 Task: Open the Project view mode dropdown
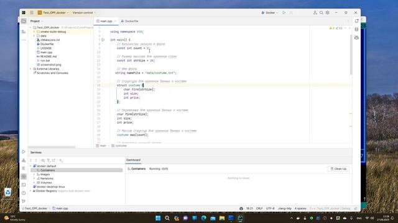(37, 21)
